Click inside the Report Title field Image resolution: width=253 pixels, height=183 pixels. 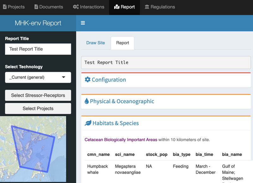(38, 49)
